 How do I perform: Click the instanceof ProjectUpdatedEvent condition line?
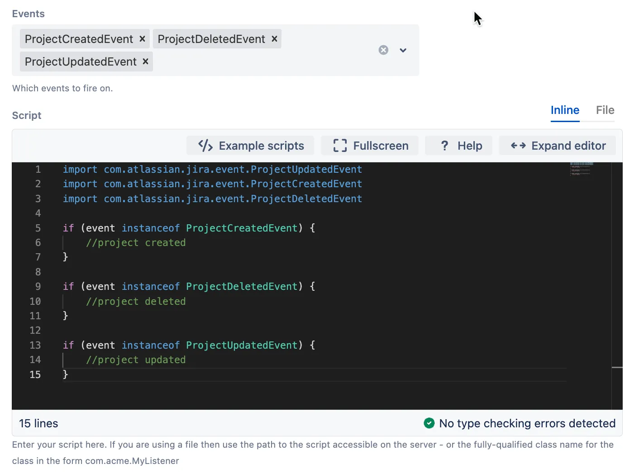tap(189, 345)
